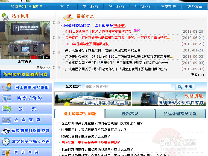208x156 pixels.
Task: Click 网上购票用户注册 button
Action: point(26,87)
